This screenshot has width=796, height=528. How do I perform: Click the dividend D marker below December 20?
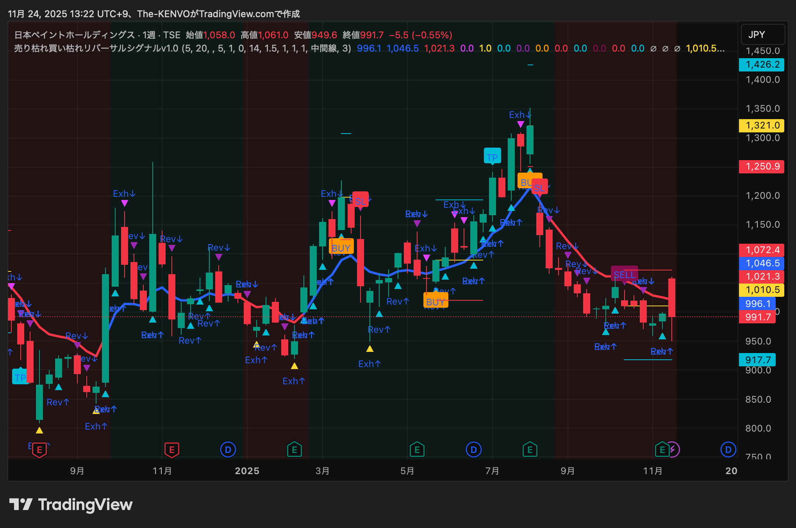(x=728, y=450)
